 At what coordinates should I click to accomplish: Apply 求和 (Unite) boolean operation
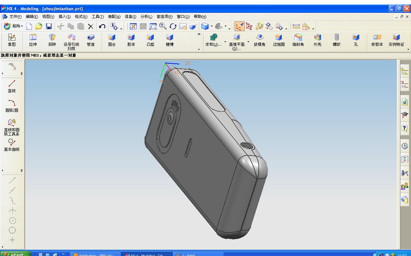[214, 41]
